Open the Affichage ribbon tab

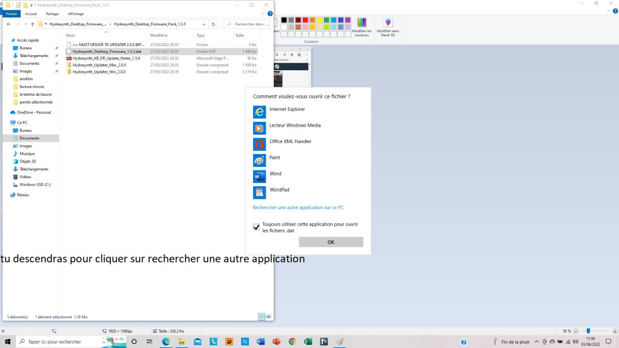(x=76, y=14)
